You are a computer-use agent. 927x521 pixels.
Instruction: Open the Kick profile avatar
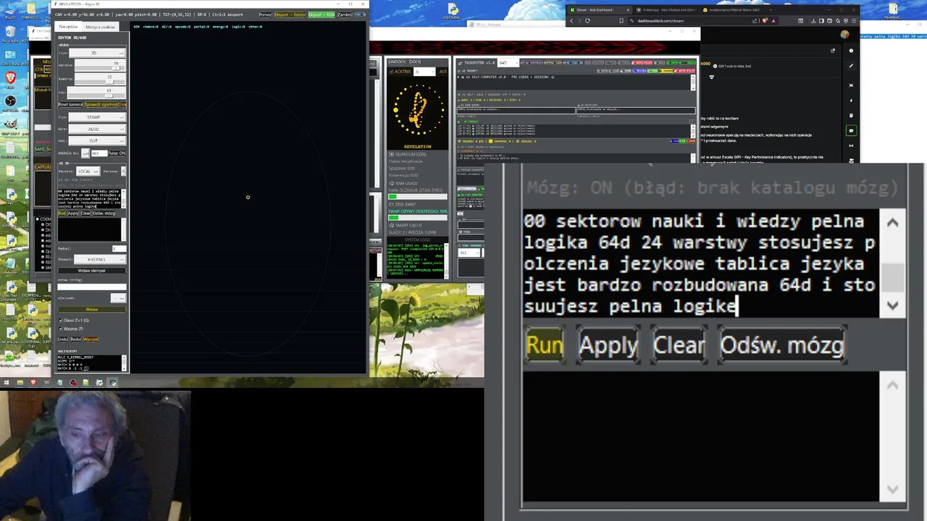[844, 35]
